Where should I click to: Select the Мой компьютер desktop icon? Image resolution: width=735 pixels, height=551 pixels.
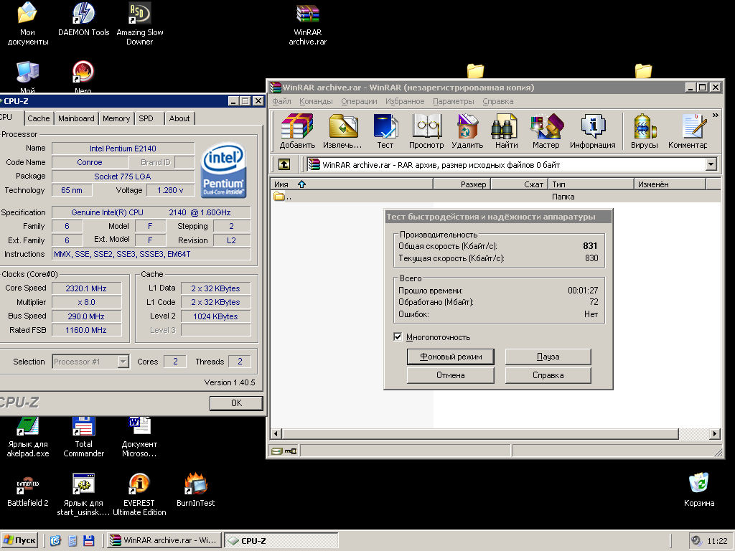27,77
